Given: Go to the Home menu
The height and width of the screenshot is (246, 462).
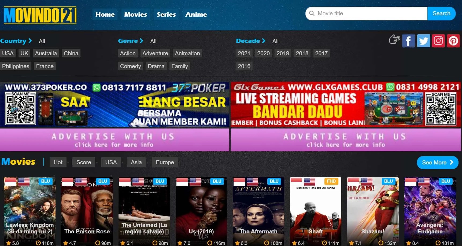Looking at the screenshot, I should pyautogui.click(x=105, y=14).
